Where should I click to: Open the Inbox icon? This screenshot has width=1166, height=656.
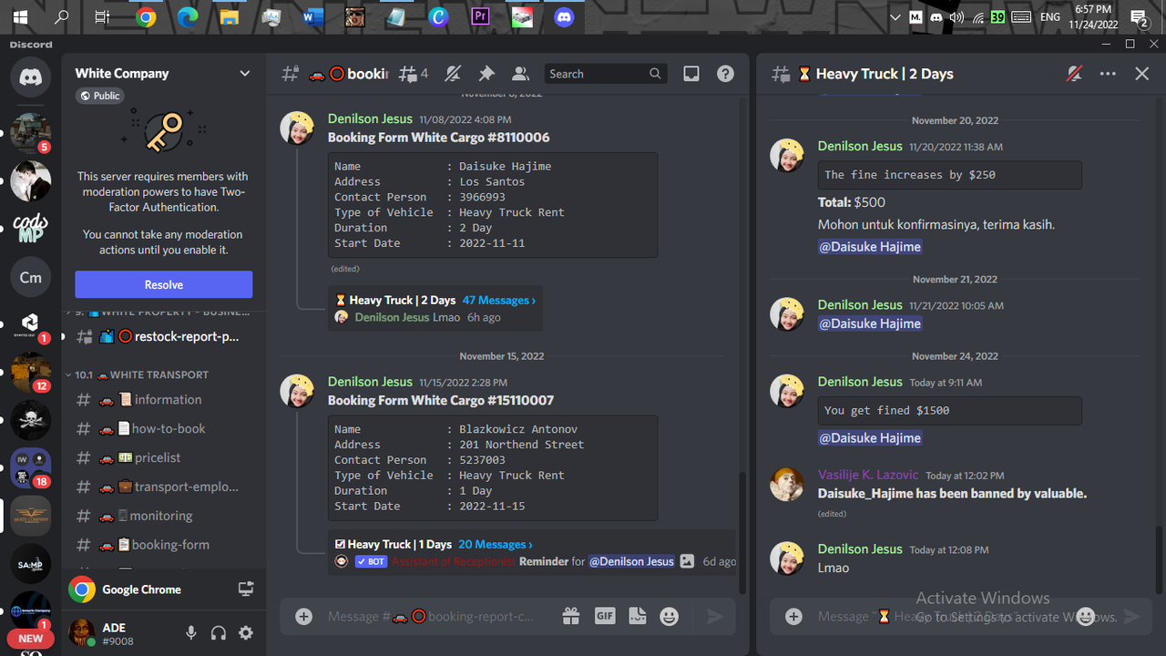point(691,74)
